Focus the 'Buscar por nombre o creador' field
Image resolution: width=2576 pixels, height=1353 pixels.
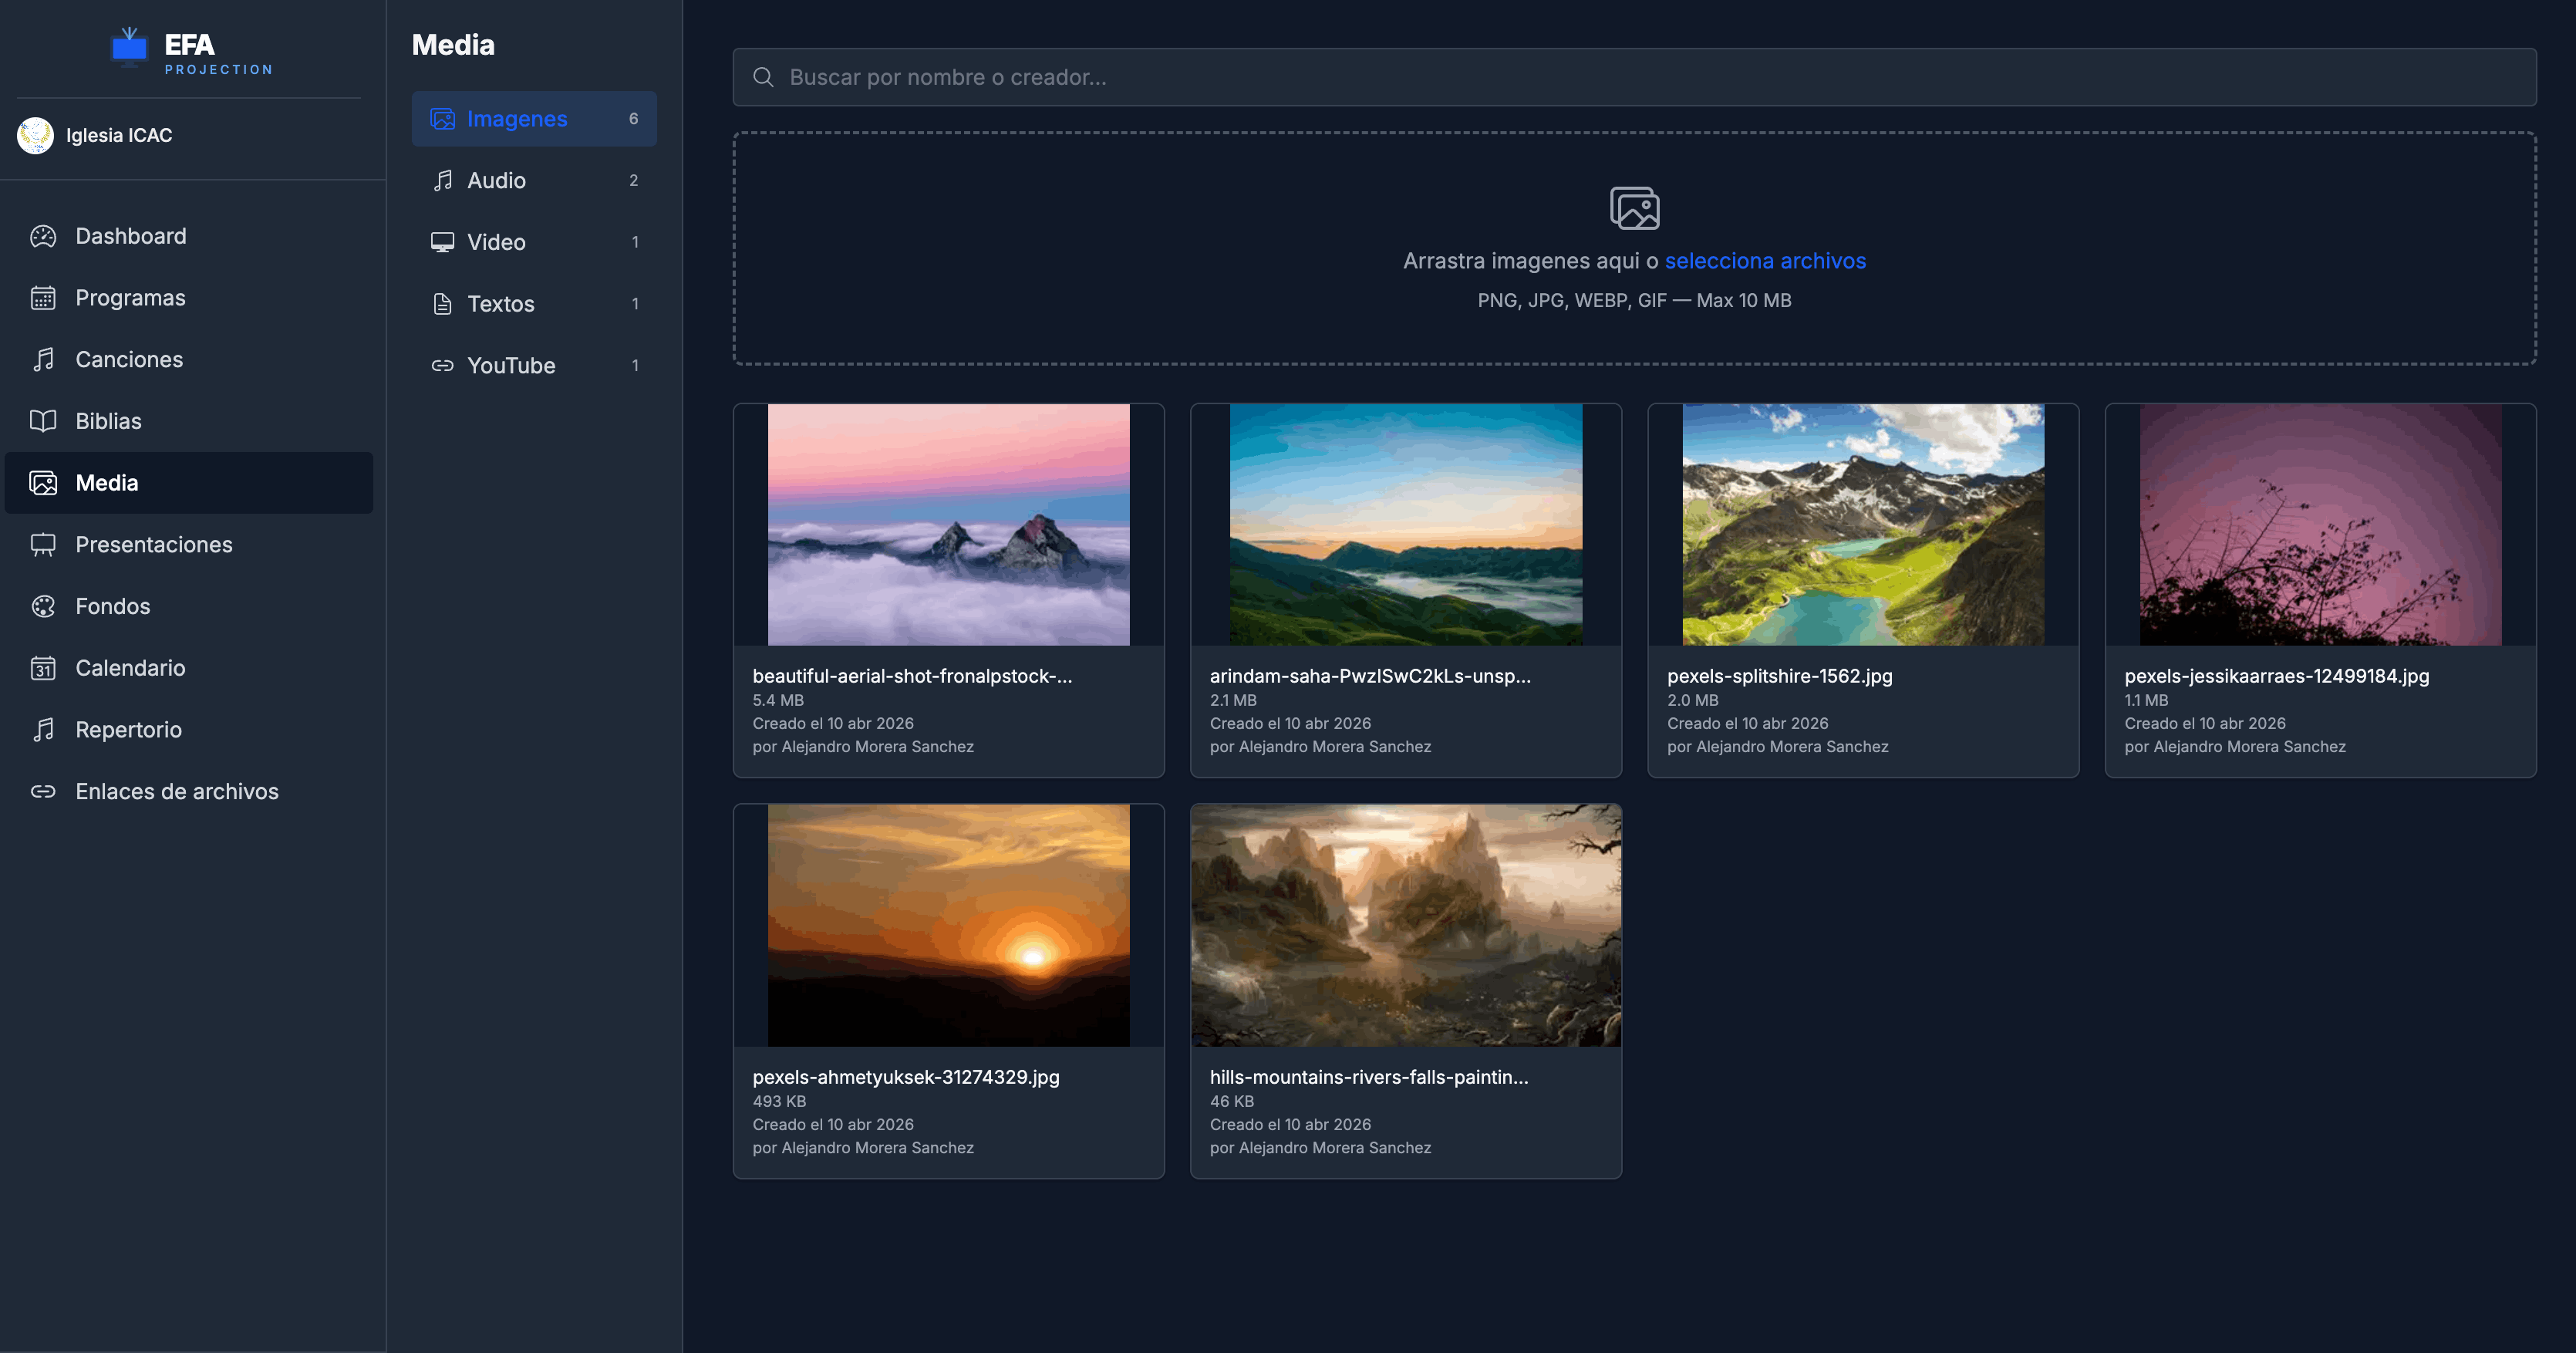(1634, 77)
